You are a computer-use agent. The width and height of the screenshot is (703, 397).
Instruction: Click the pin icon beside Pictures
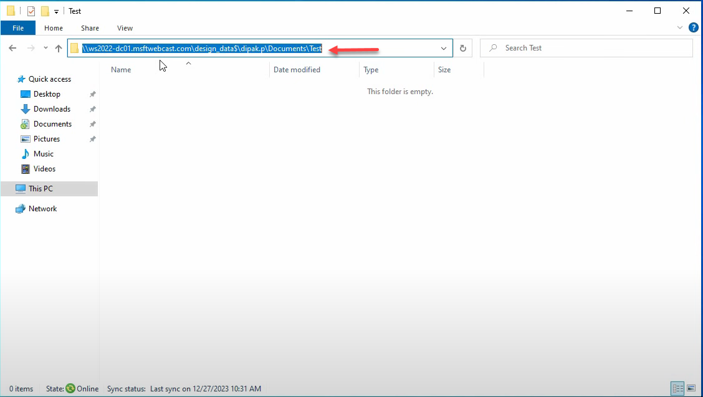tap(92, 139)
